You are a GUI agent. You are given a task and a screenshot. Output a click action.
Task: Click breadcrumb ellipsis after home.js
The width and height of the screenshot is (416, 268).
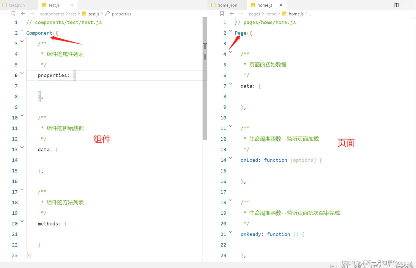(x=310, y=14)
